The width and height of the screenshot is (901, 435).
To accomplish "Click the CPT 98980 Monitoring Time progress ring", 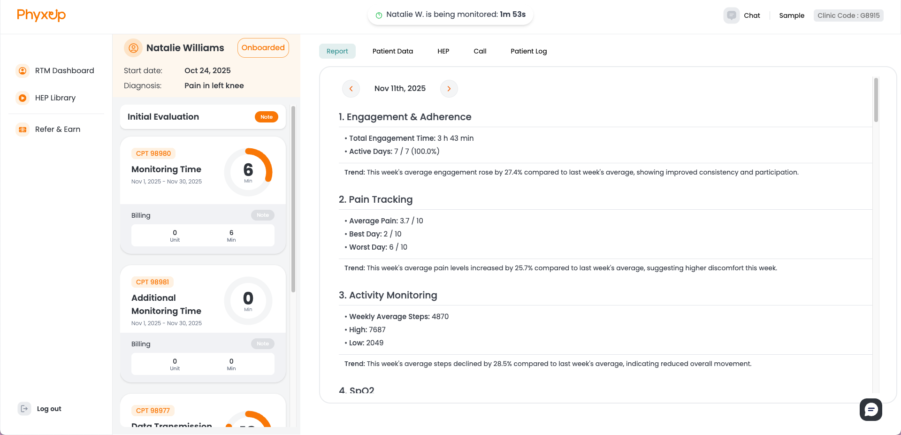I will (x=248, y=171).
